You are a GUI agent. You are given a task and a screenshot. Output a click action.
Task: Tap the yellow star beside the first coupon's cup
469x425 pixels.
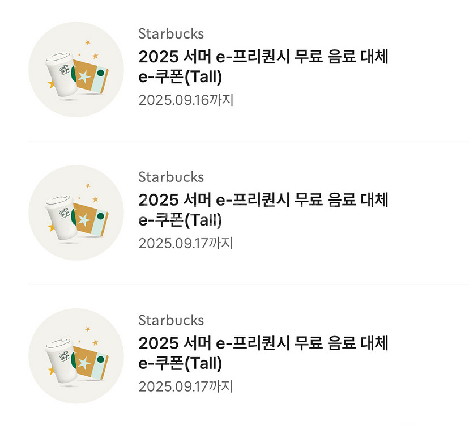click(52, 84)
